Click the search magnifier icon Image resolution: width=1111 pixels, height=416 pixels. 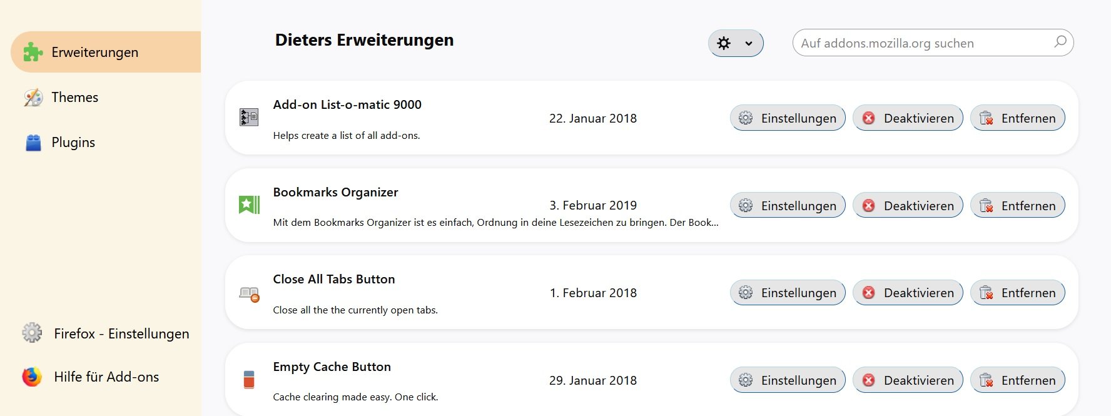[x=1060, y=43]
